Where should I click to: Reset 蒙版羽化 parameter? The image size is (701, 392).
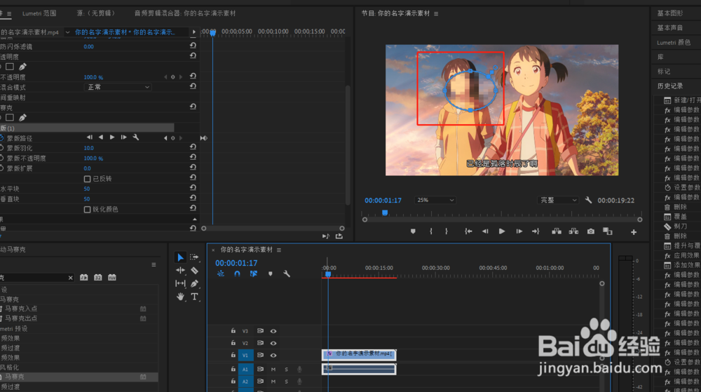(x=193, y=147)
